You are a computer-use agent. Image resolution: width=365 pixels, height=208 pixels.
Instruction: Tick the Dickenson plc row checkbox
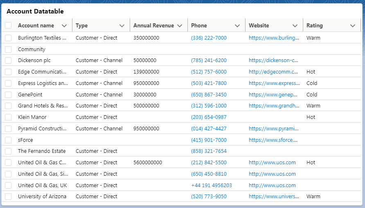click(x=8, y=60)
